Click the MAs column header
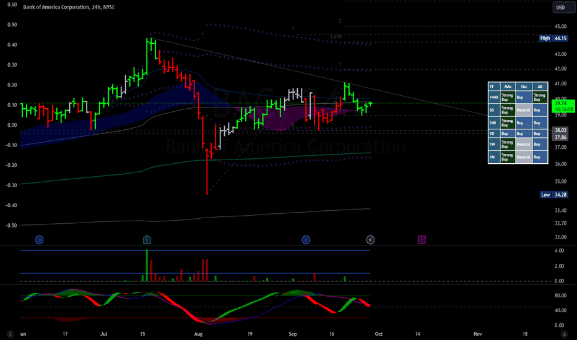The image size is (577, 340). (508, 87)
